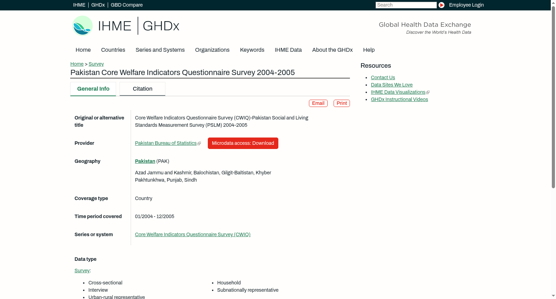Open GHDx Instructional Videos link

[400, 99]
